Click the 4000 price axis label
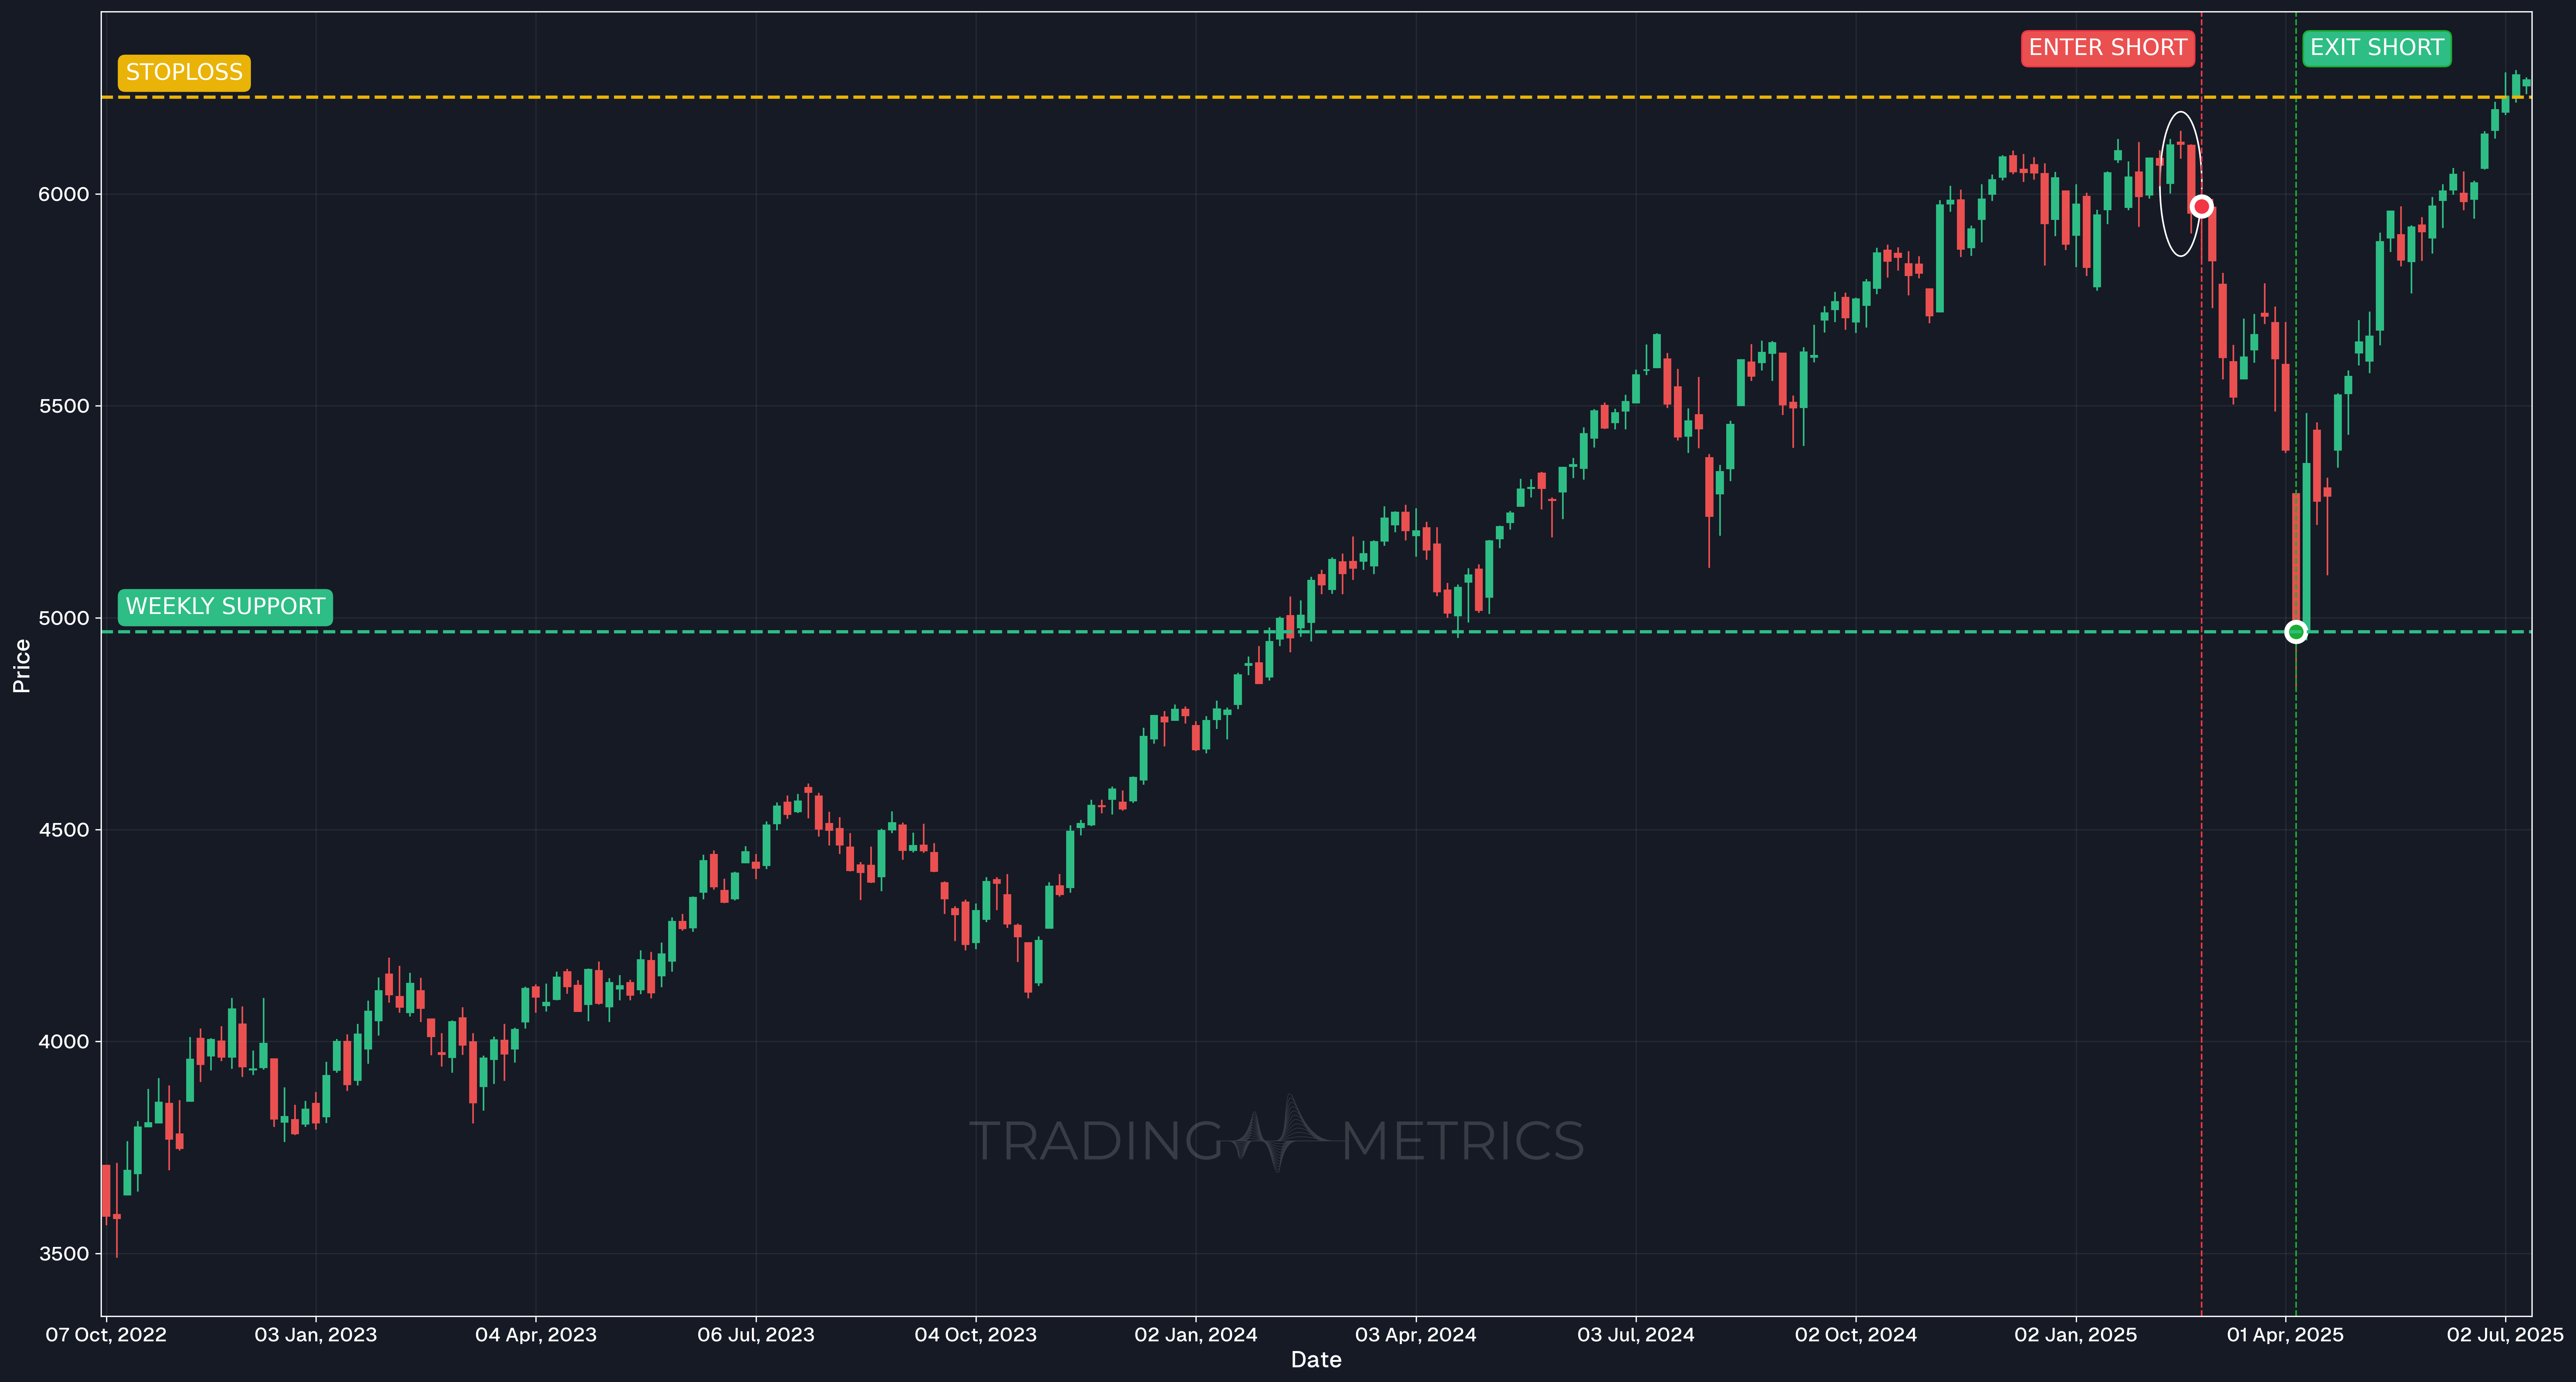The image size is (2576, 1382). (64, 1042)
